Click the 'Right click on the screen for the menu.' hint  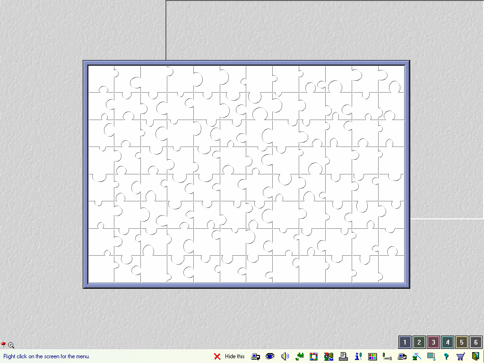click(x=47, y=356)
